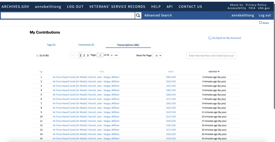Open the Air Force Award Cards title in row 8
This screenshot has width=275, height=142.
(86, 108)
